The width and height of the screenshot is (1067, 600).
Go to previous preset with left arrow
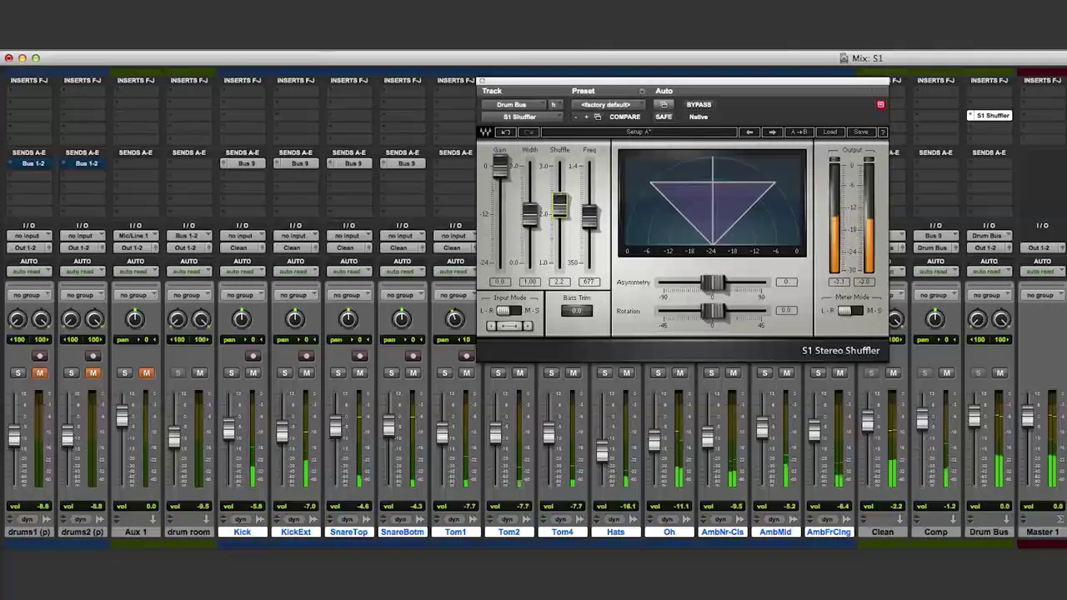pyautogui.click(x=749, y=132)
